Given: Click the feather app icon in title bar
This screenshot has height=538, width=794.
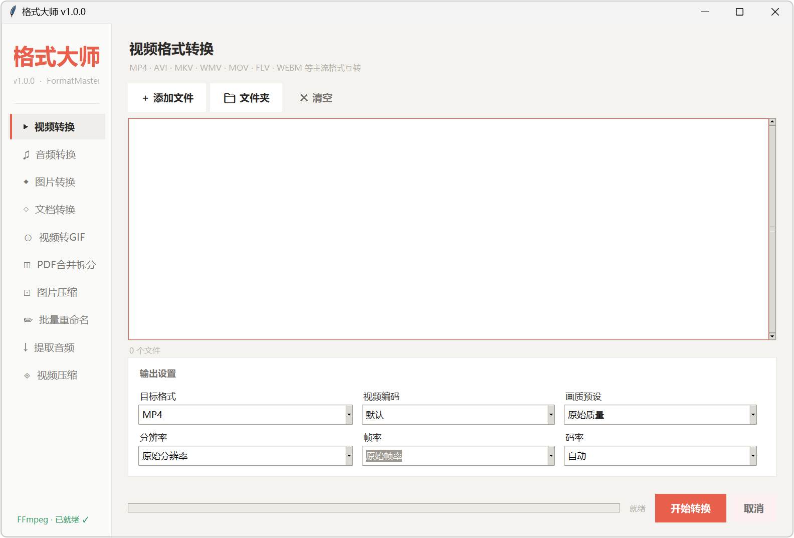Looking at the screenshot, I should point(13,12).
